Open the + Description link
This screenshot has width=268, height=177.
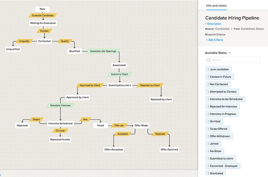pyautogui.click(x=213, y=24)
